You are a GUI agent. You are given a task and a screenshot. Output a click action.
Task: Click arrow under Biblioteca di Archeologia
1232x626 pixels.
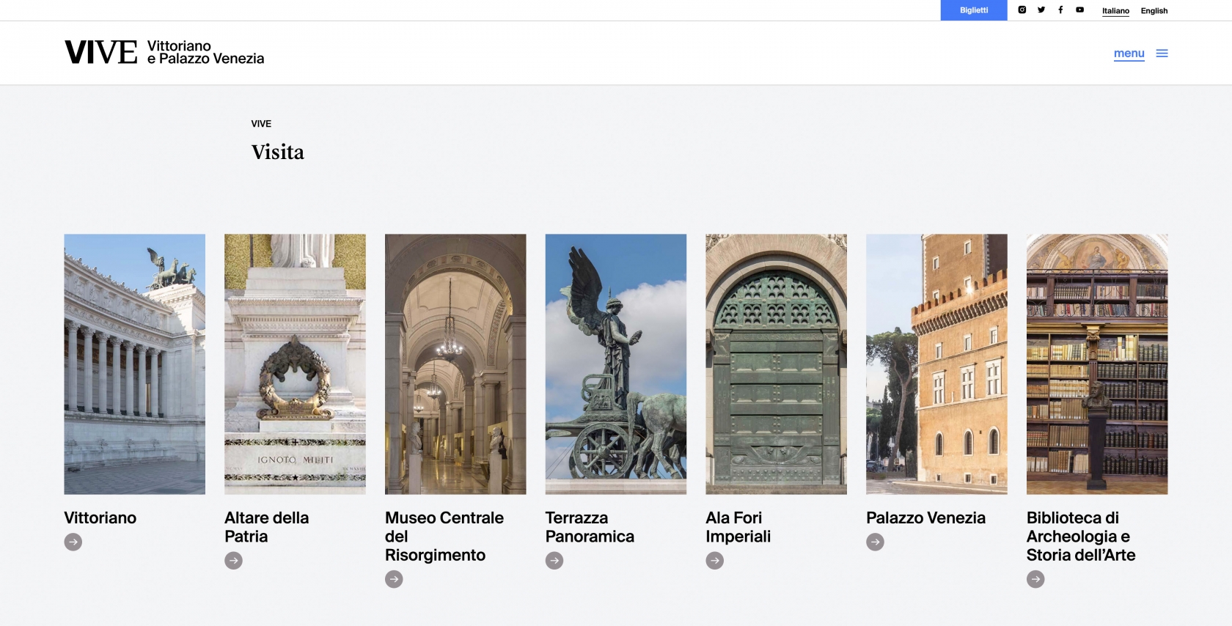[1035, 579]
